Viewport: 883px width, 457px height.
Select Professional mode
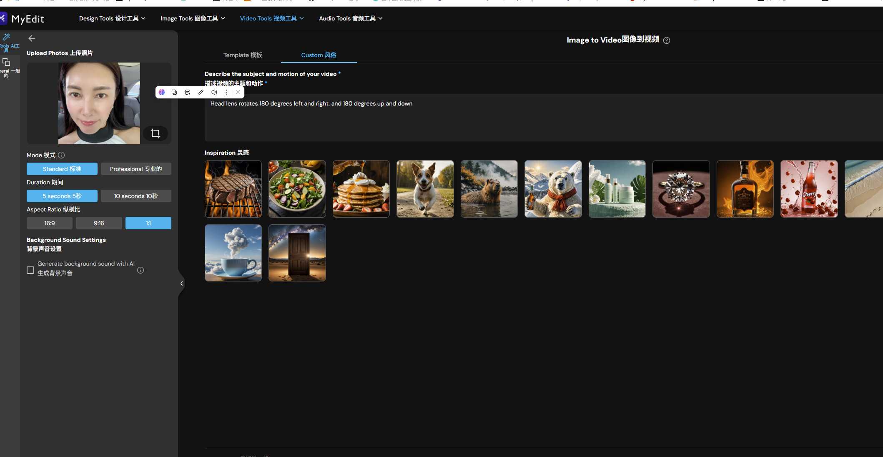point(136,169)
